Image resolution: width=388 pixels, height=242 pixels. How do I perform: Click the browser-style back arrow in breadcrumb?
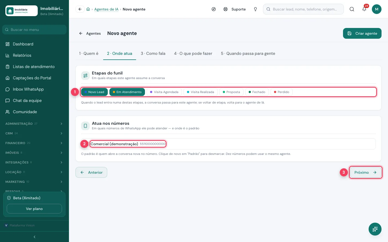tap(80, 9)
